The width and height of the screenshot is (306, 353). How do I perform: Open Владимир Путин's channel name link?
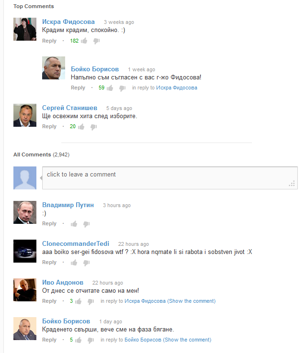point(68,205)
